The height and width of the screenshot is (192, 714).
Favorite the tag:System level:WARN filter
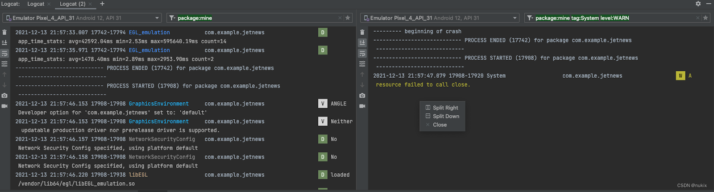point(706,18)
